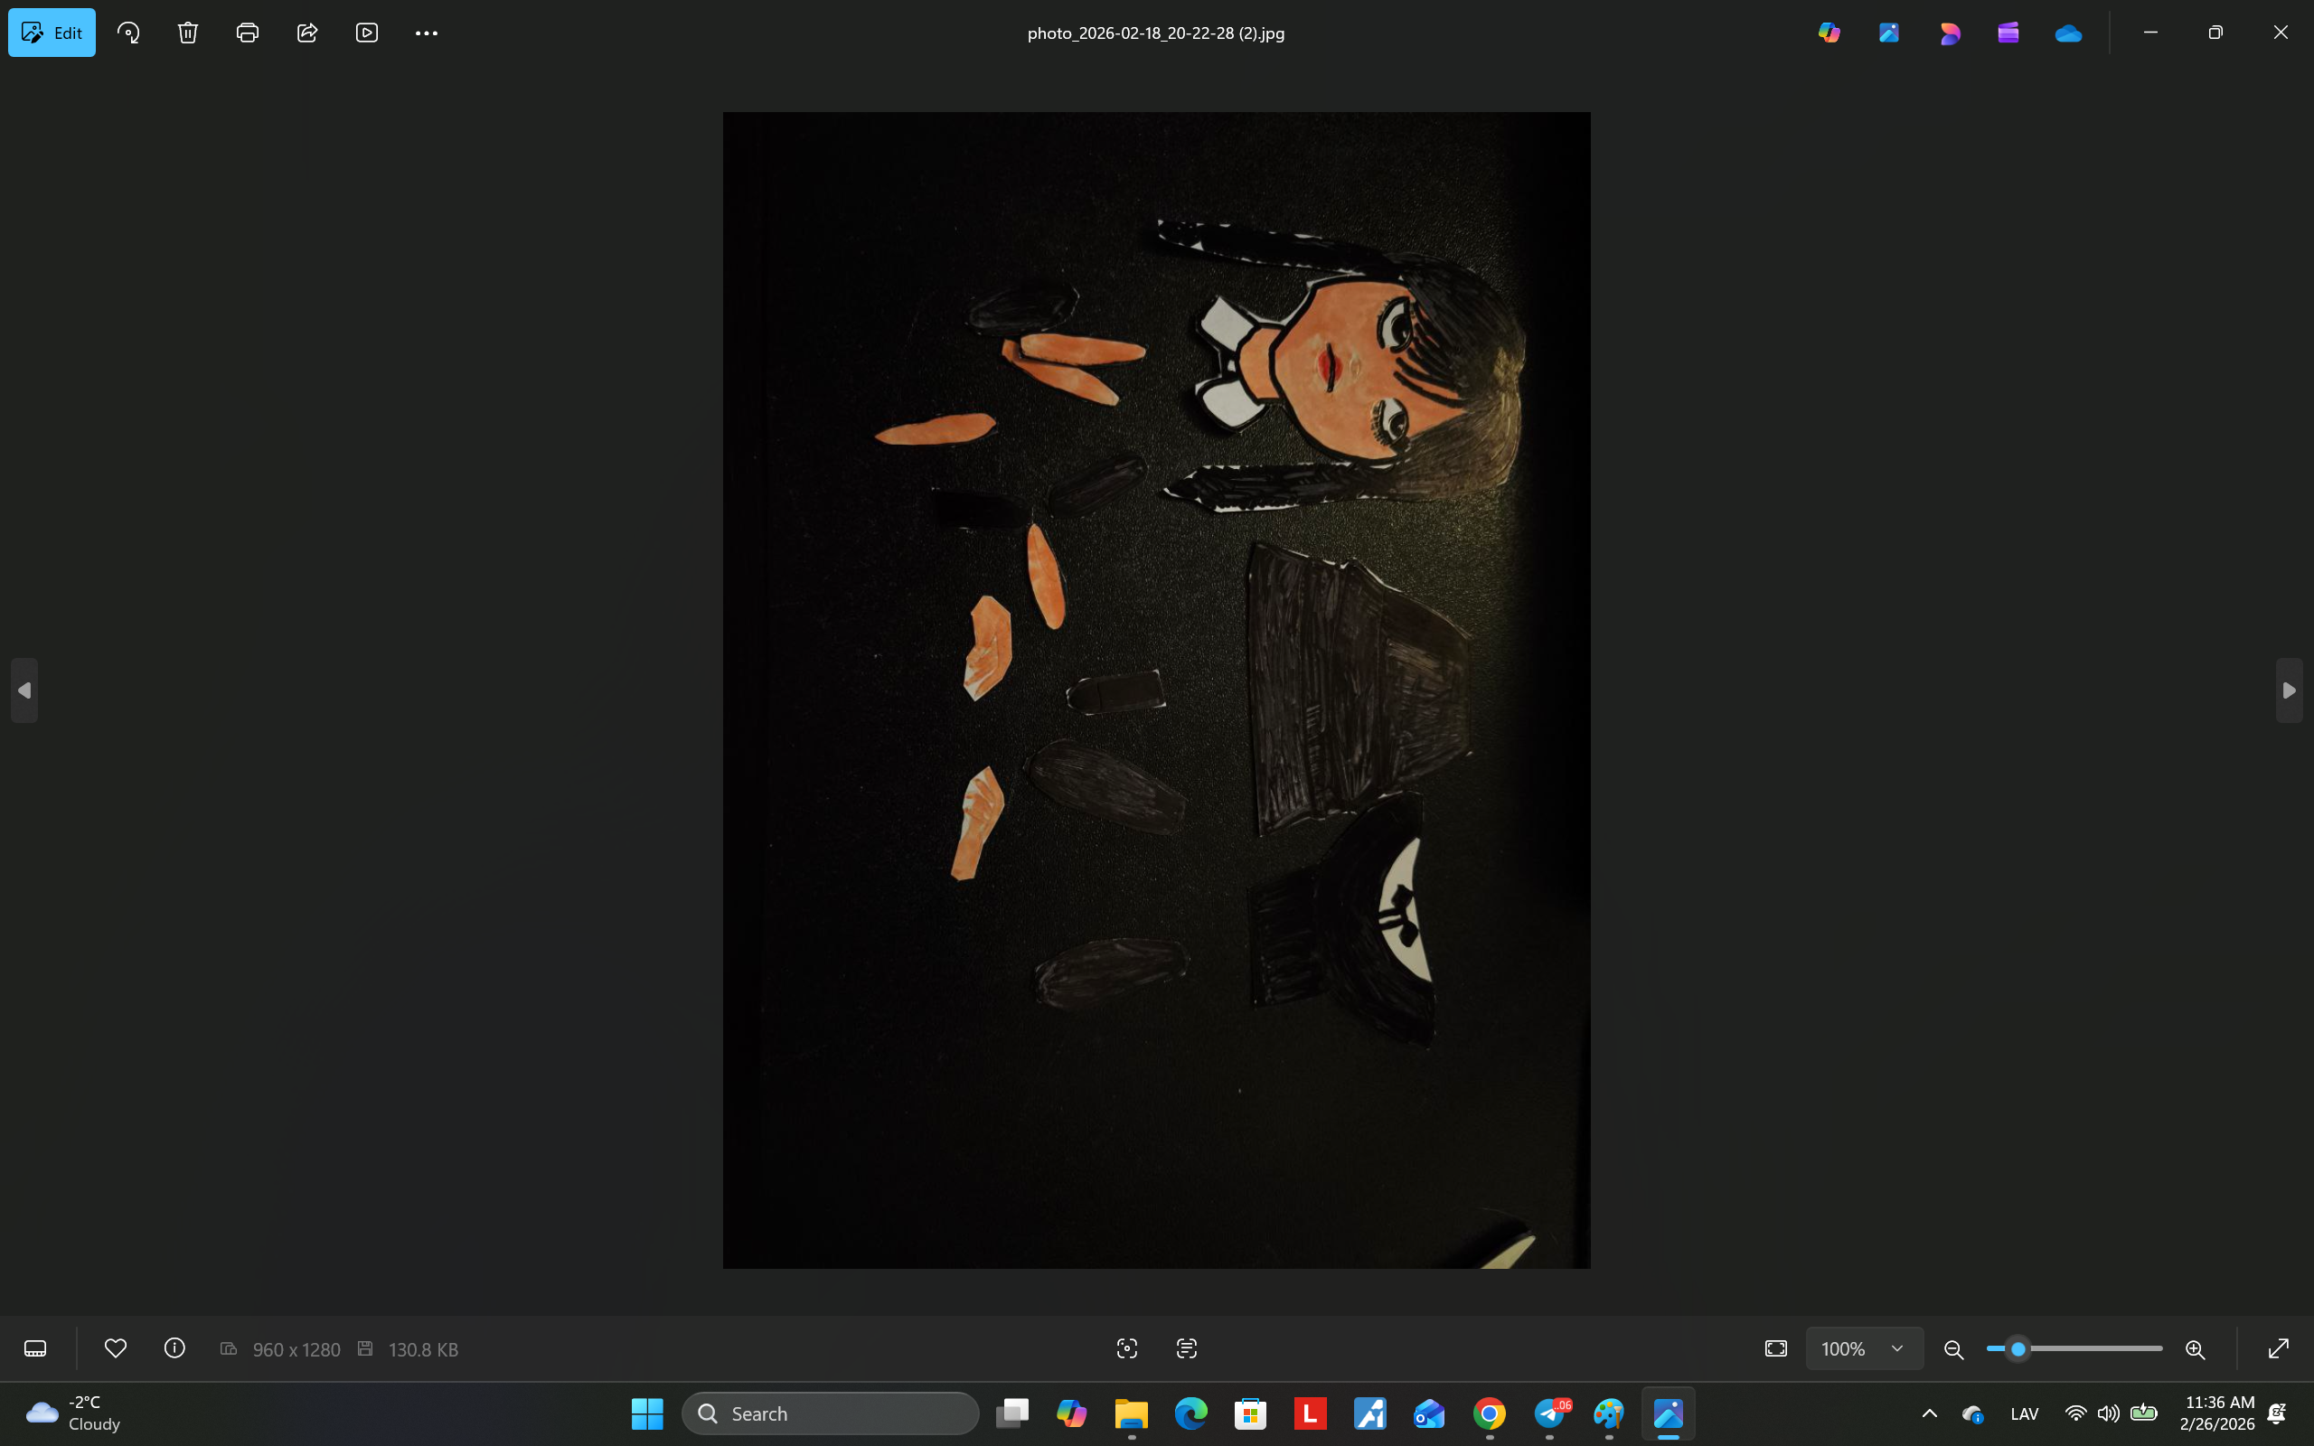Viewport: 2314px width, 1446px height.
Task: Show hidden system tray icons
Action: (1930, 1413)
